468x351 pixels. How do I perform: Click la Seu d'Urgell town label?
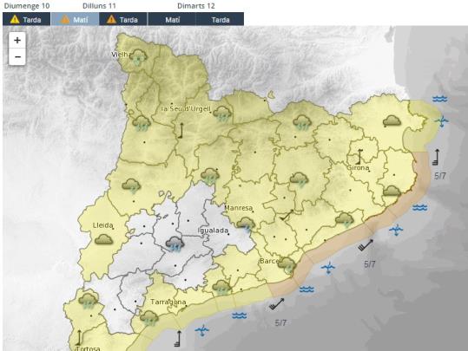coord(186,108)
